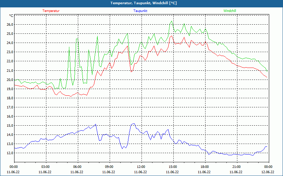Click the 14,0 y-axis value
Screen dimensions: 283x176
[10, 134]
